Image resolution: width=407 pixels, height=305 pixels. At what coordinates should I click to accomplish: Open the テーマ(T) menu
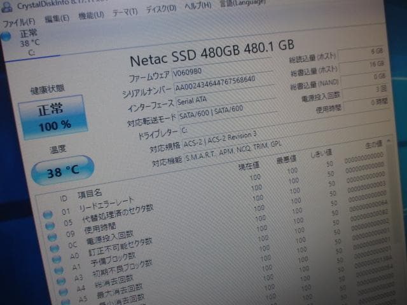(x=125, y=12)
